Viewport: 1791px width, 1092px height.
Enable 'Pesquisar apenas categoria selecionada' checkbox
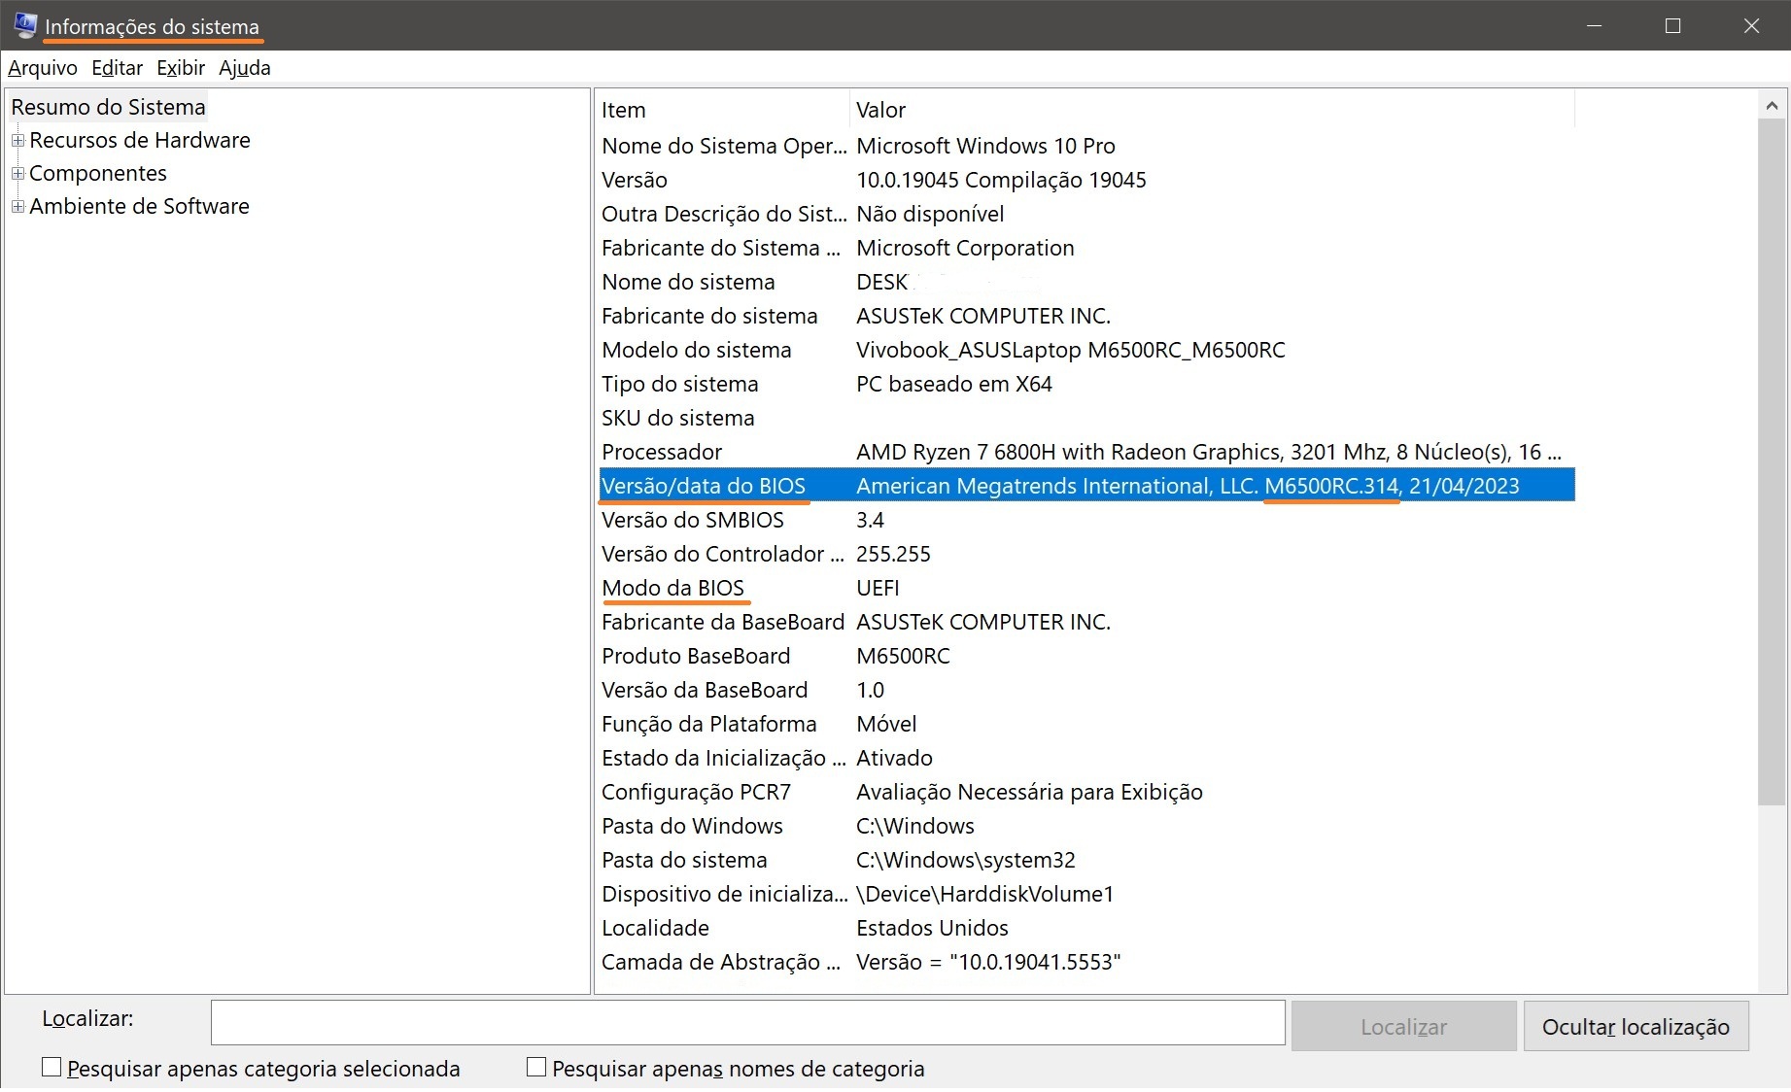coord(52,1068)
